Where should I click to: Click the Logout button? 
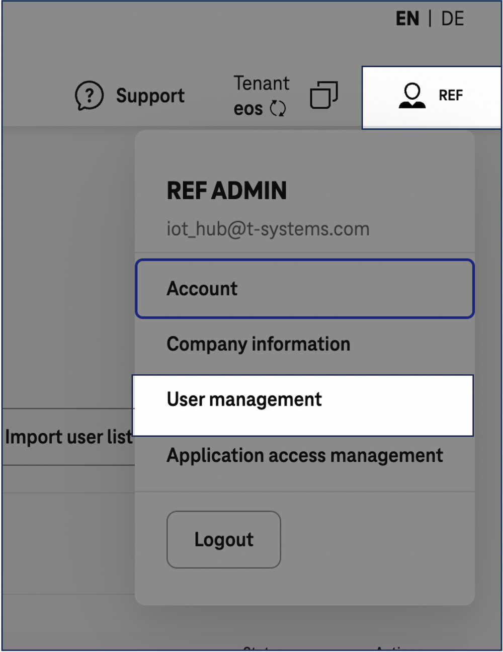223,539
